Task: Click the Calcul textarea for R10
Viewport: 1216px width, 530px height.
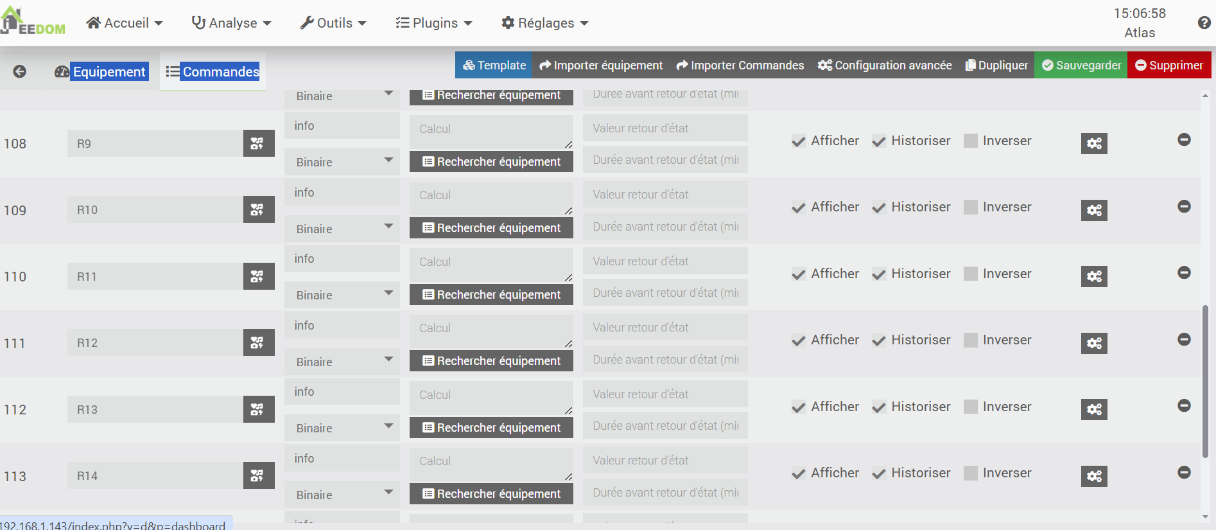Action: (x=491, y=198)
